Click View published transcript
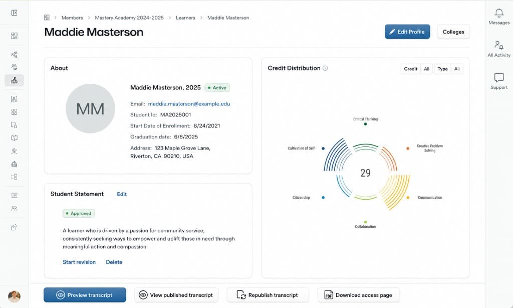 [x=176, y=295]
